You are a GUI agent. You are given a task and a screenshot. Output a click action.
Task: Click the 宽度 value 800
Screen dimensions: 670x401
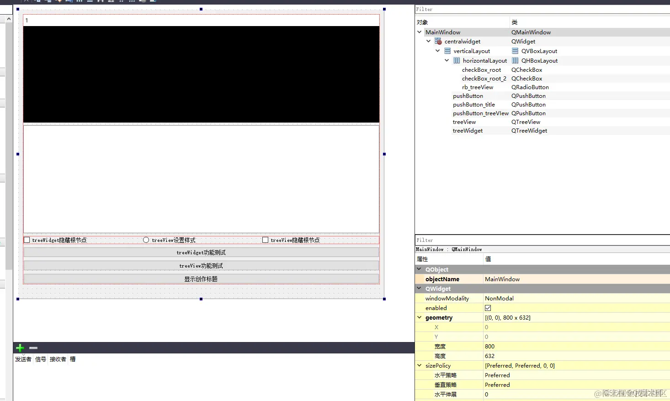tap(489, 346)
